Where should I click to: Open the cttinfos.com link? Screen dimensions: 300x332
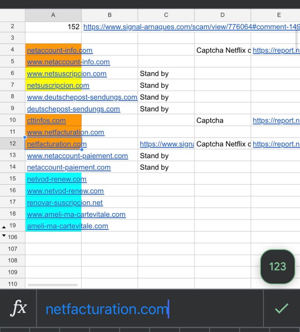point(46,121)
